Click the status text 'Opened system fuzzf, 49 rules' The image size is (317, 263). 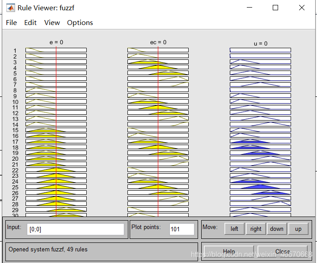click(x=48, y=250)
